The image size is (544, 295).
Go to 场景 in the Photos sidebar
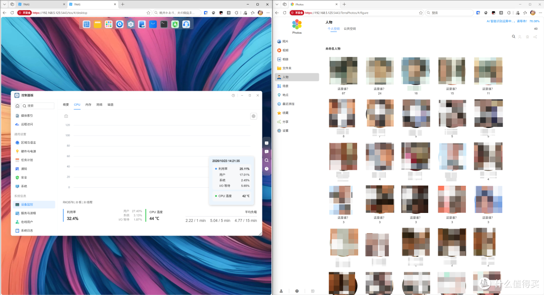[297, 86]
